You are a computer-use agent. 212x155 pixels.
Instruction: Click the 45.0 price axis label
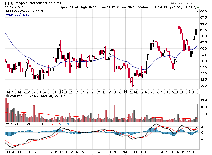[x=204, y=48]
